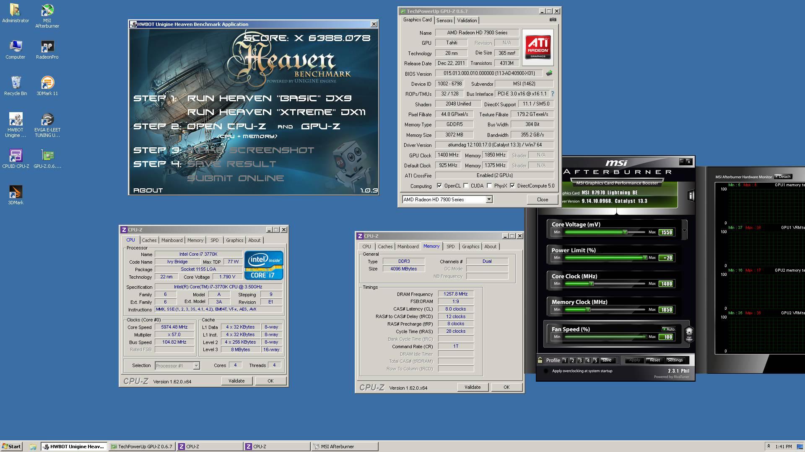Screen dimensions: 805x452
Task: Click Close button in GPU-Z window
Action: coord(543,200)
